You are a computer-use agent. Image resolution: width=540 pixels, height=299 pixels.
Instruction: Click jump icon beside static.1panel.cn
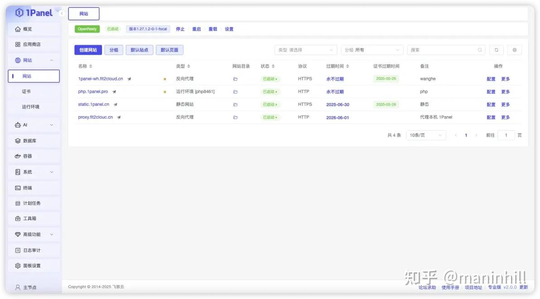tap(116, 104)
